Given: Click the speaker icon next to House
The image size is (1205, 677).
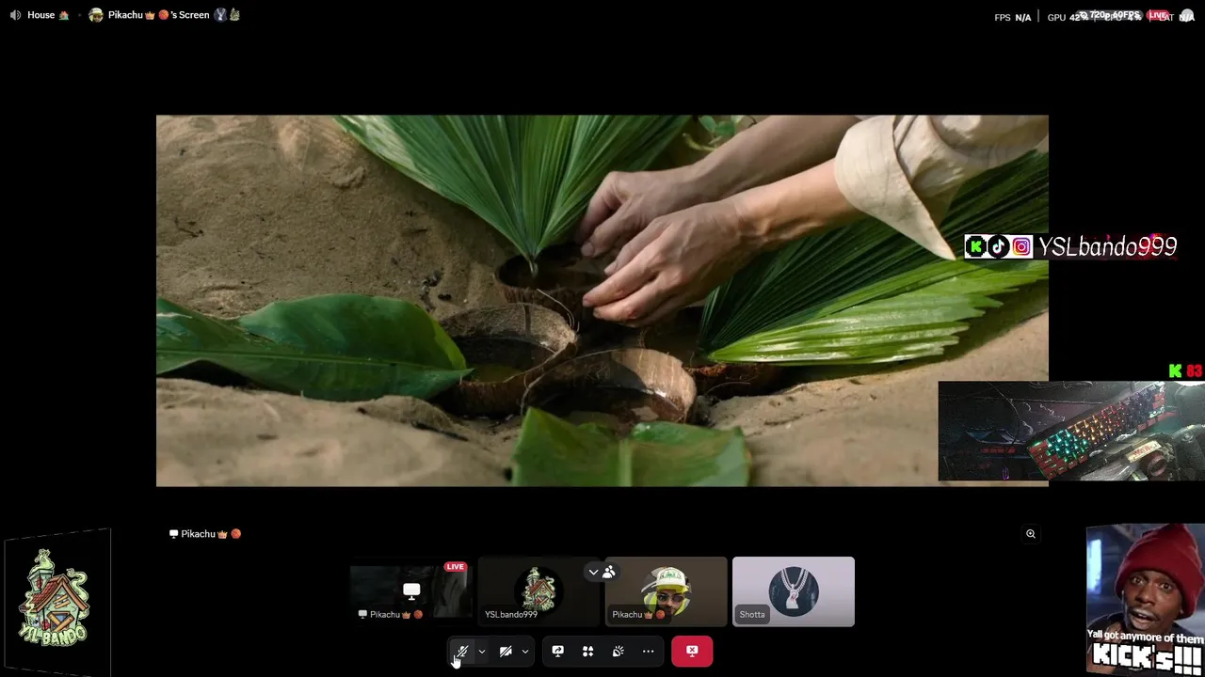Looking at the screenshot, I should pos(15,15).
